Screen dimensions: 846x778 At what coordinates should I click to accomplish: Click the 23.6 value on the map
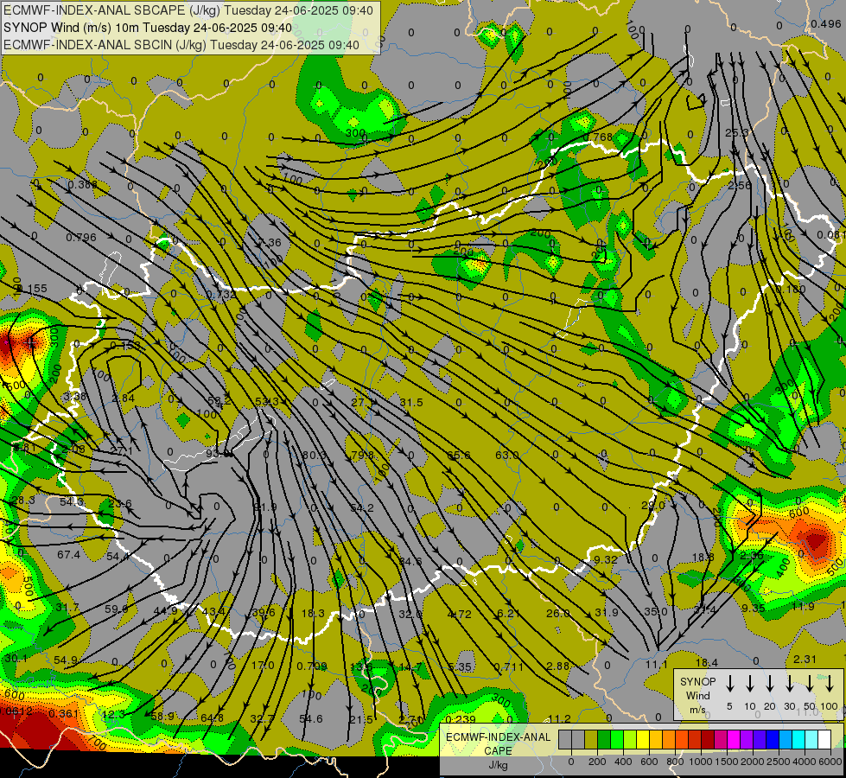click(x=120, y=503)
